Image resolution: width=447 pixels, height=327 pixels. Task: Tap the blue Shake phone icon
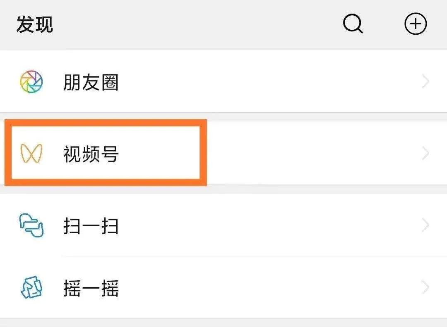[30, 286]
